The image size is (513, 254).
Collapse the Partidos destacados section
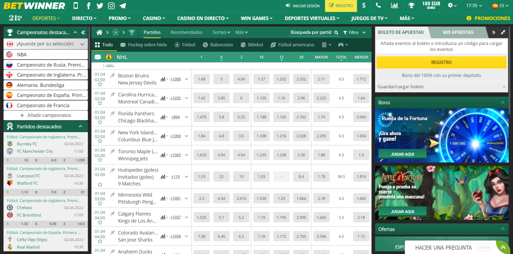point(81,126)
